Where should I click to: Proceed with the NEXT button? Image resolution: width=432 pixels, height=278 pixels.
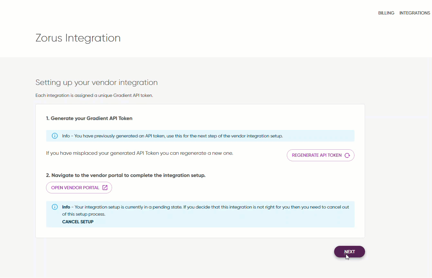click(x=350, y=252)
